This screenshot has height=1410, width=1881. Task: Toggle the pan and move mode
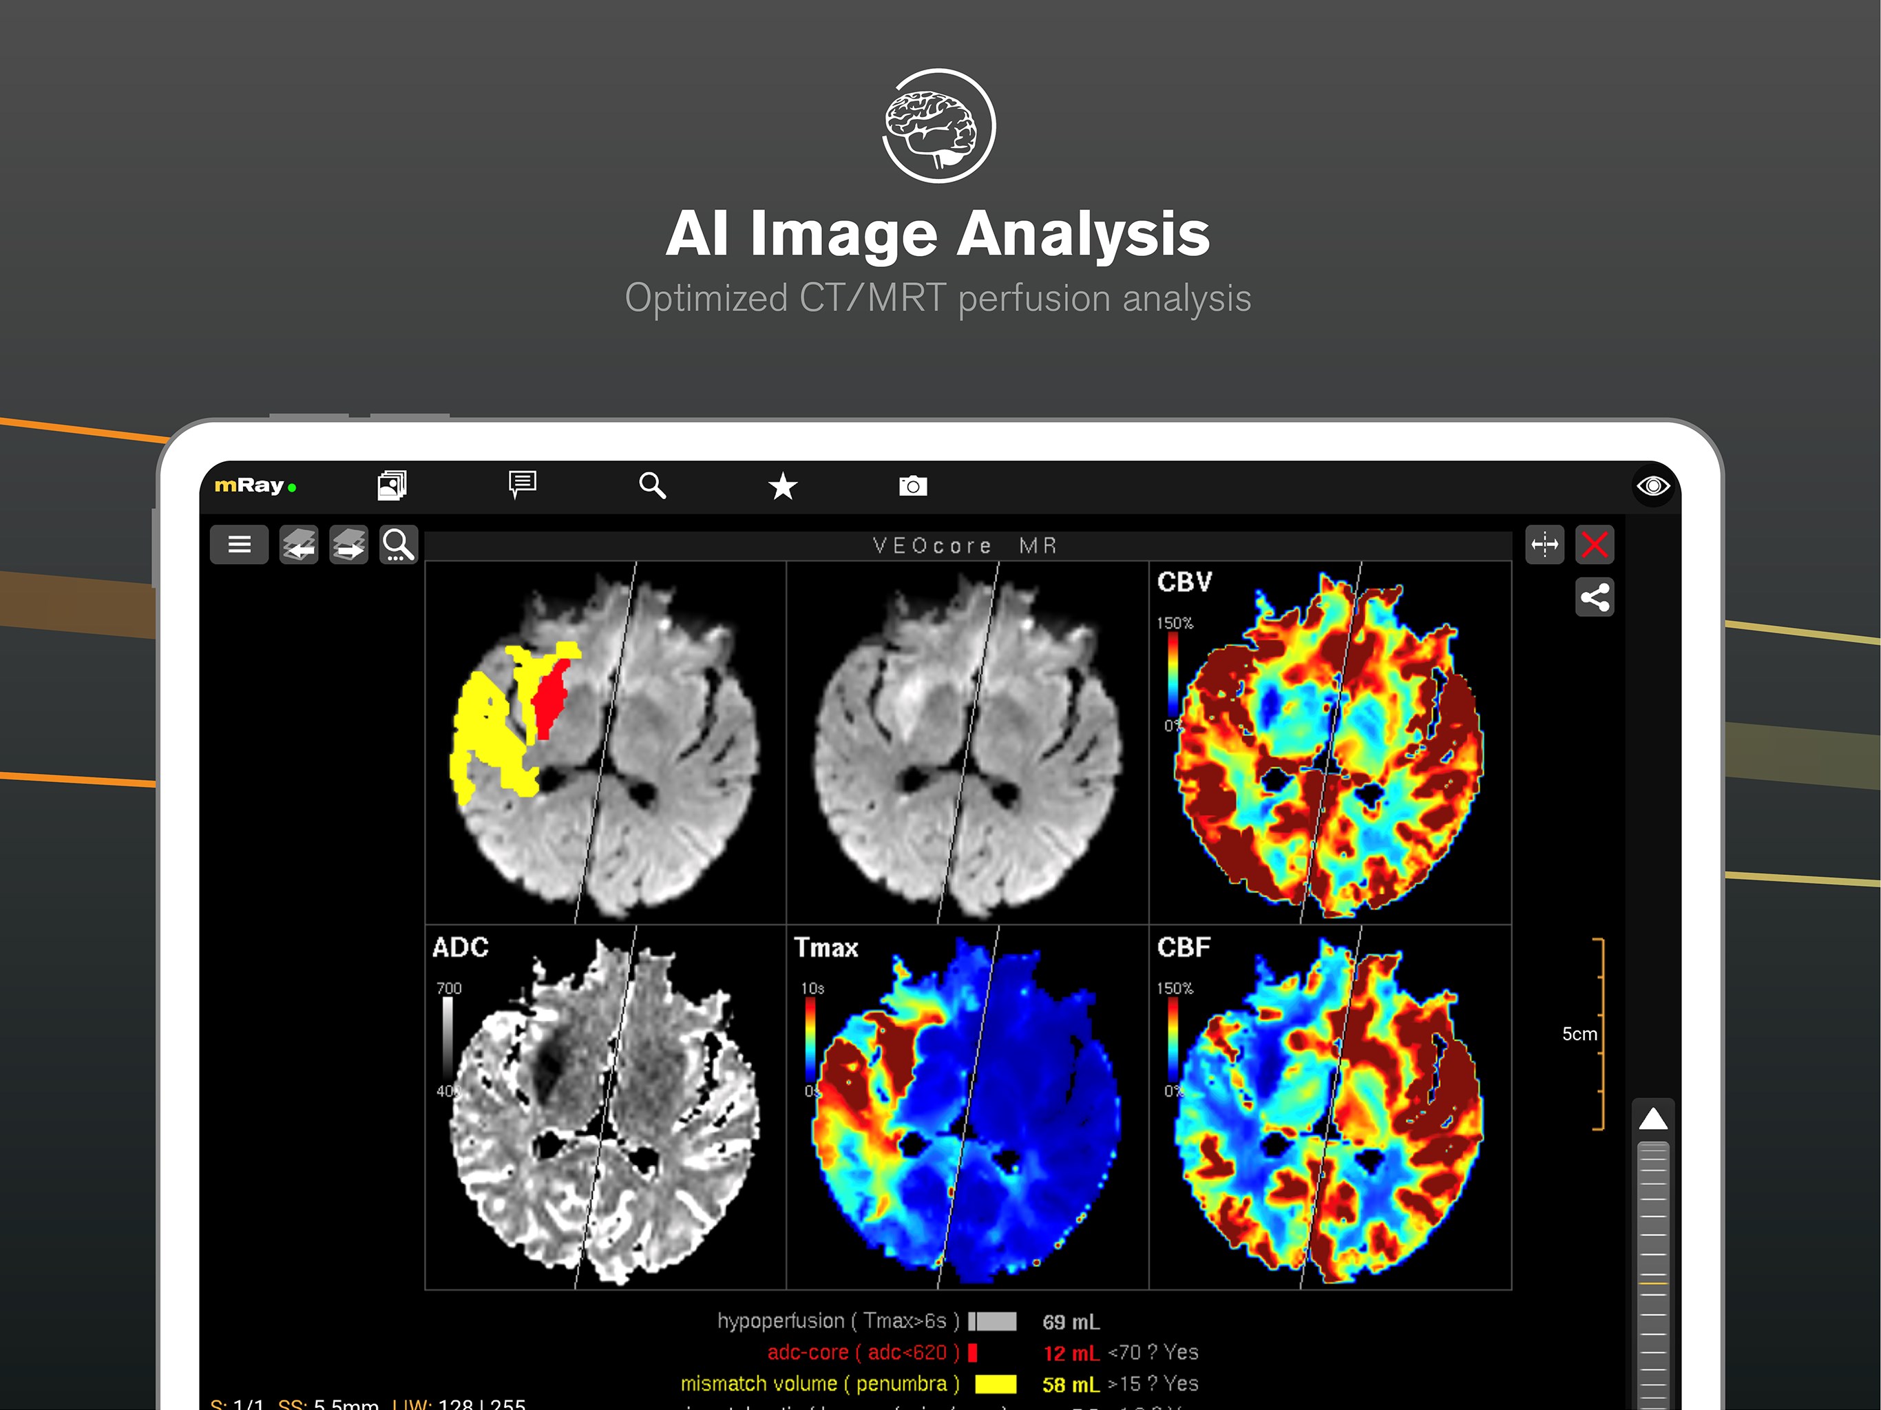click(x=1544, y=545)
